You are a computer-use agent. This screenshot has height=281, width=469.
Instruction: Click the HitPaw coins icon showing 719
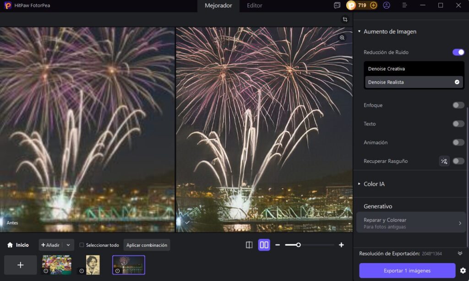tap(351, 5)
